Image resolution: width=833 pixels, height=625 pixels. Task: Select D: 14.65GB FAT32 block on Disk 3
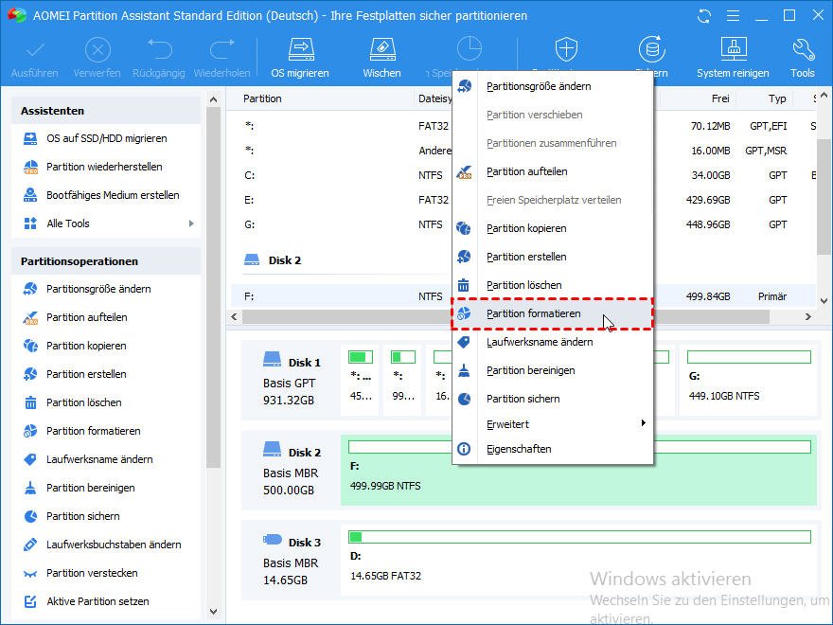pos(578,561)
